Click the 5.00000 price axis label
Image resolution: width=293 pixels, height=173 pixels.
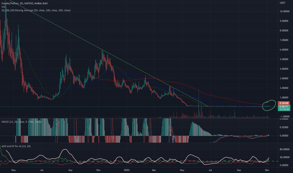[x=284, y=59]
